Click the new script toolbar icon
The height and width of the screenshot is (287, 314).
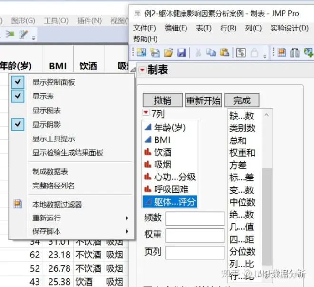coord(155,52)
